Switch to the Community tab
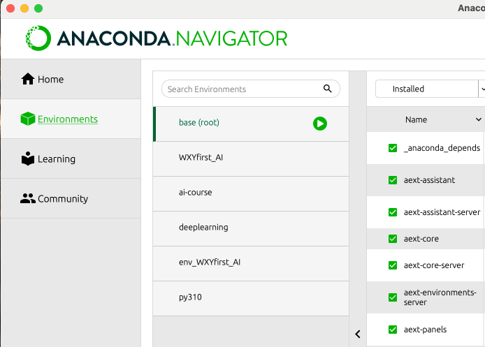485x347 pixels. 71,199
